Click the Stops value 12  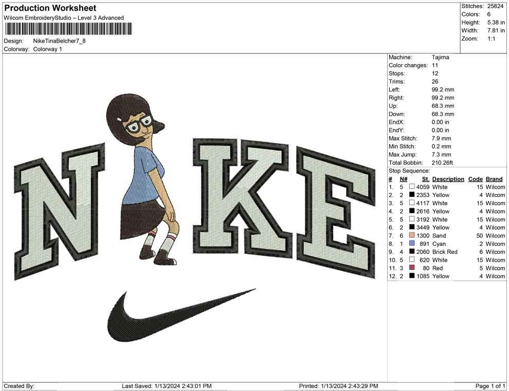(435, 73)
